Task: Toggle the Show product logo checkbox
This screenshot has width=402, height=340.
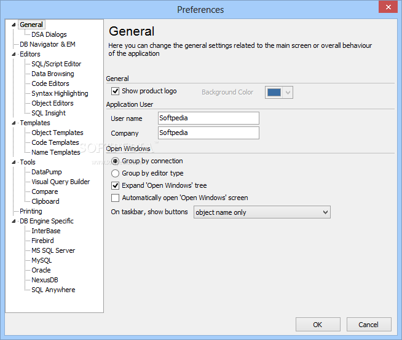Action: 116,91
